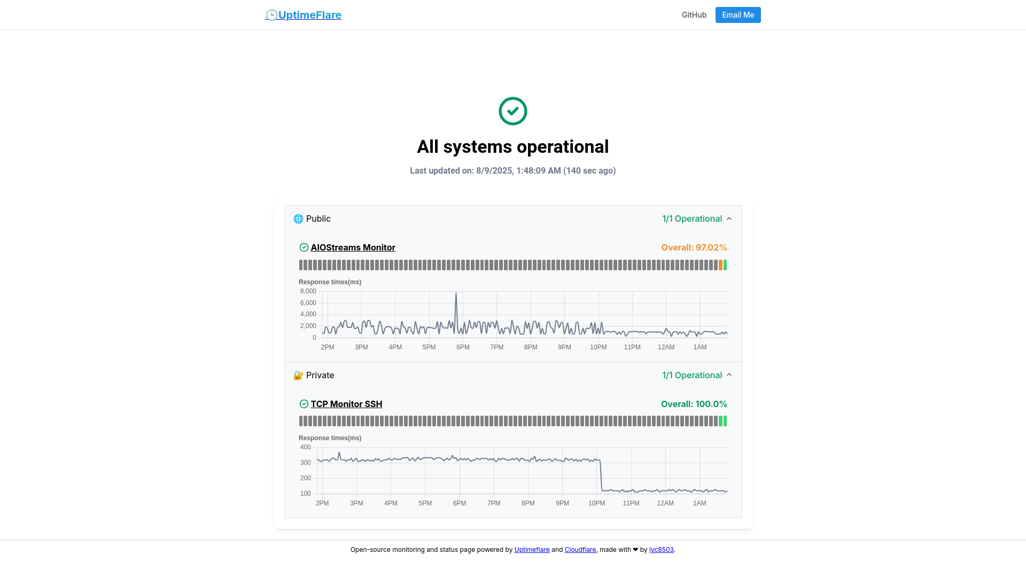Screen dimensions: 1026x577
Task: Click the clock icon beside UptimeFlare
Action: (x=271, y=15)
